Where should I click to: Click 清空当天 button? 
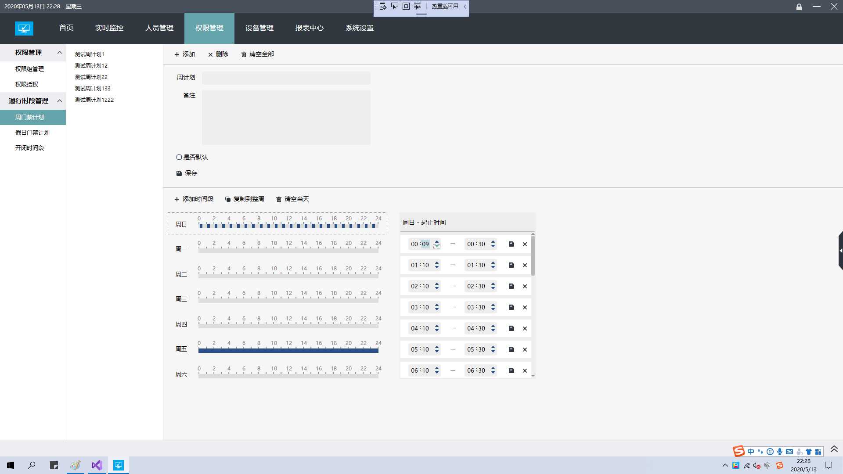(292, 199)
